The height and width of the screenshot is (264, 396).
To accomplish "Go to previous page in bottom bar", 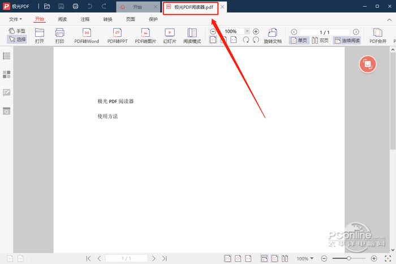I will pos(99,258).
